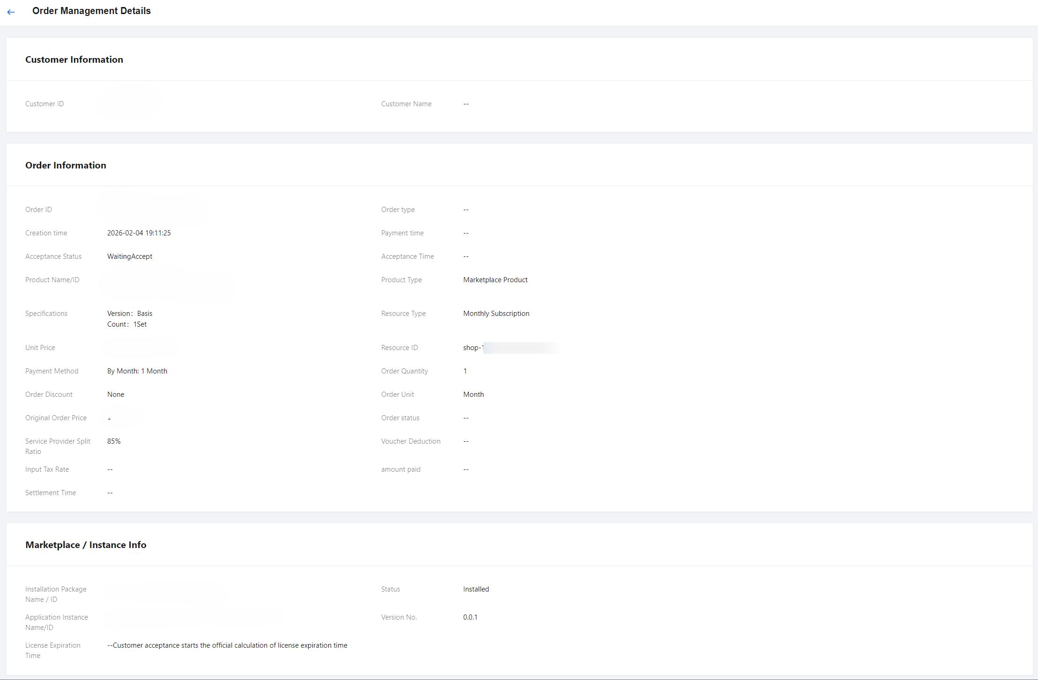Click the Order Discount None value
This screenshot has height=680, width=1038.
pos(116,395)
